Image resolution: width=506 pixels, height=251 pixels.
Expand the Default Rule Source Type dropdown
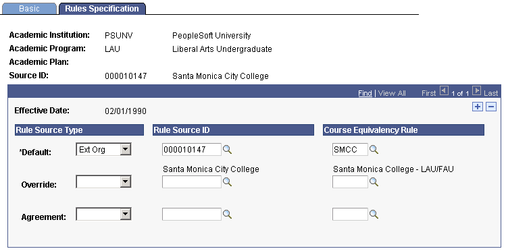(125, 150)
